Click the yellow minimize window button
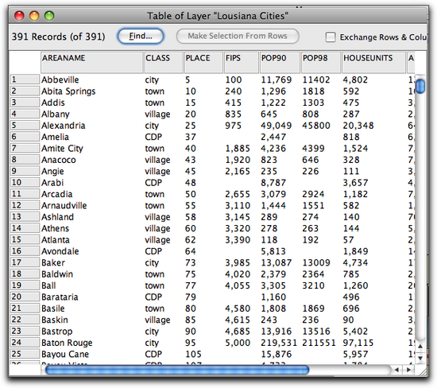The image size is (437, 388). [x=34, y=16]
